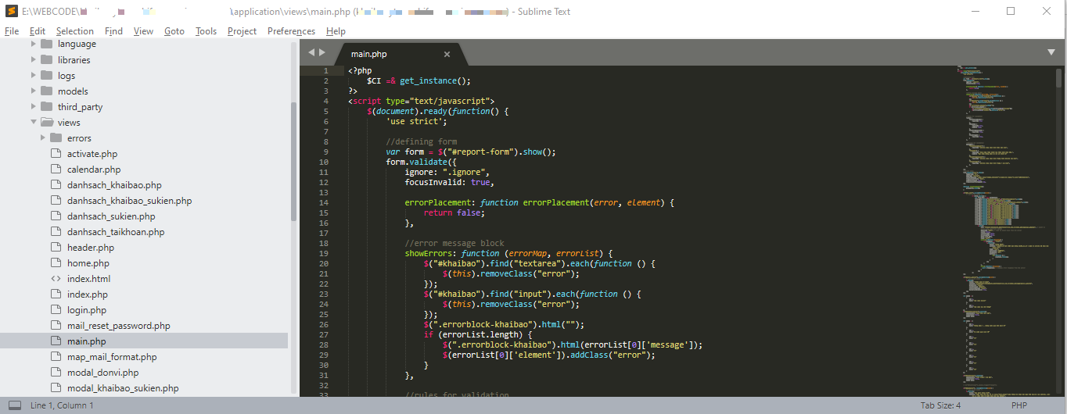Click Line 1, Column 1 status text
This screenshot has width=1067, height=414.
coord(62,405)
